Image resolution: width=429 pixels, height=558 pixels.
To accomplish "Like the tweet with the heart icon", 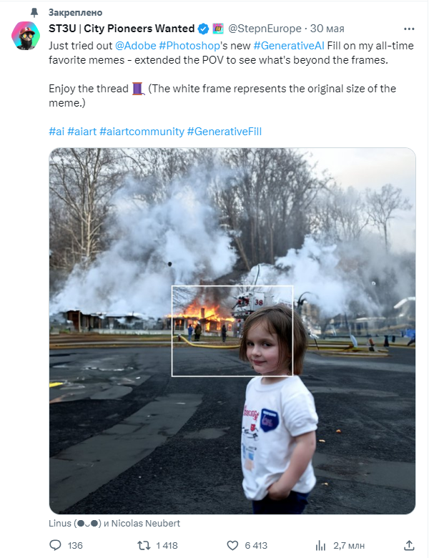I will (x=232, y=545).
